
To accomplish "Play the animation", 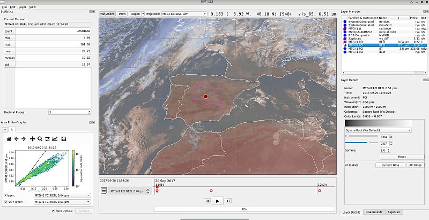I will tap(218, 201).
